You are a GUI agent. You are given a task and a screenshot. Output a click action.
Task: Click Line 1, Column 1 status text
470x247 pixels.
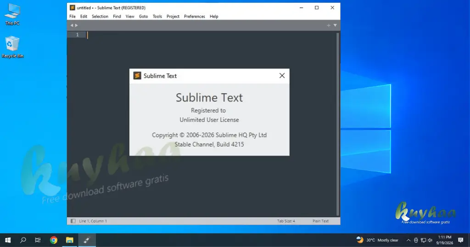(x=93, y=221)
